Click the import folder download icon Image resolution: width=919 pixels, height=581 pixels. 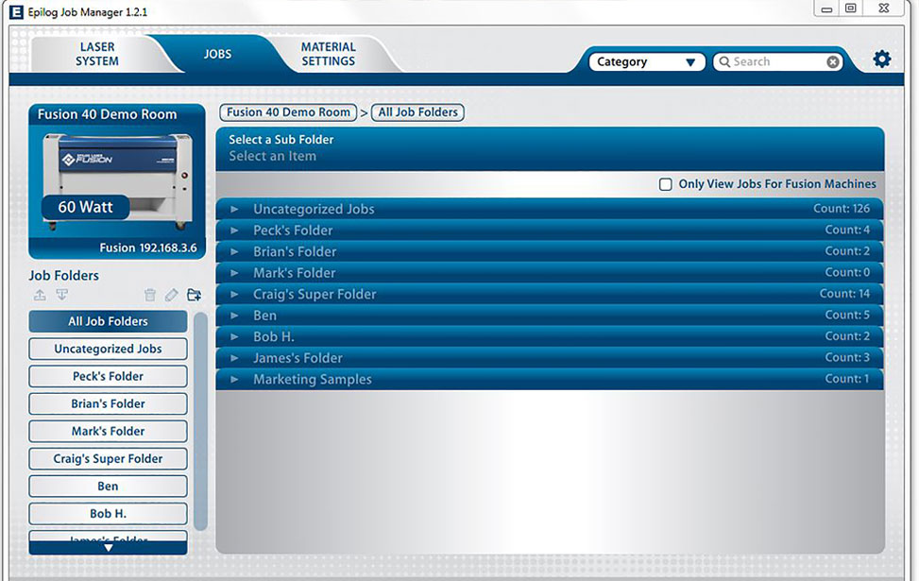coord(62,296)
